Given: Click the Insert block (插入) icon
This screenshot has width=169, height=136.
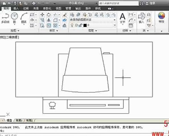Looking at the screenshot, I should [141, 18].
